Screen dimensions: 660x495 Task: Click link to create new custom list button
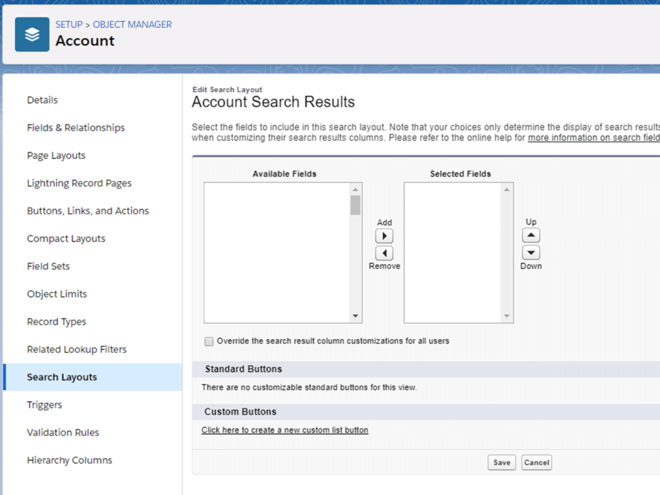coord(285,430)
